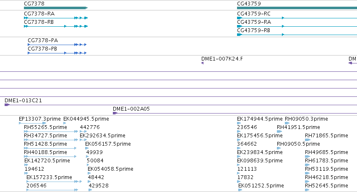Select the 429528 EST feature label

tap(99, 186)
